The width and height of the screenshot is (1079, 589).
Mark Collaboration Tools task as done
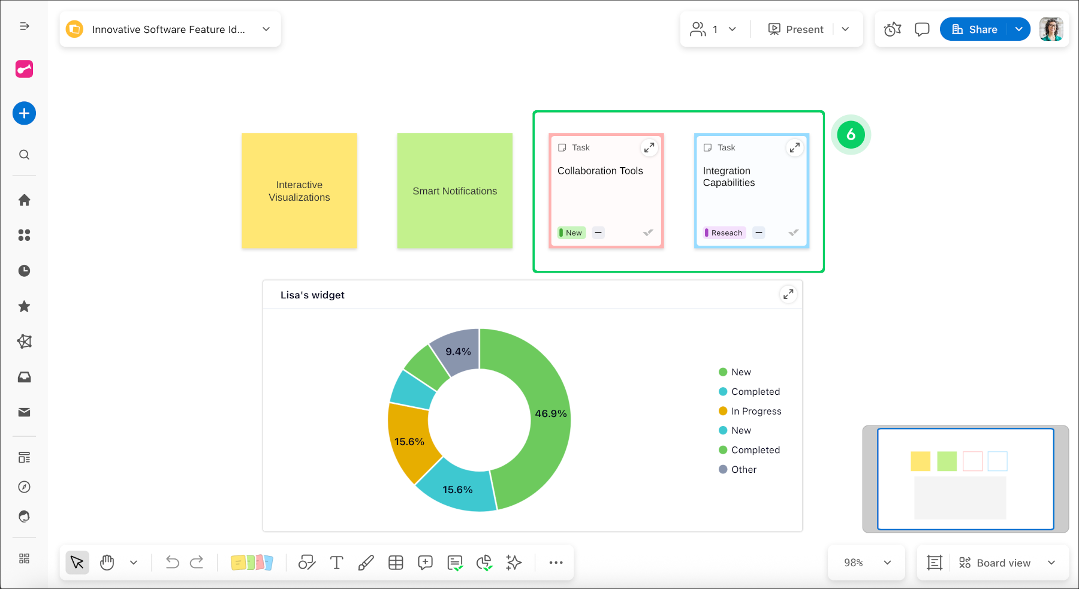click(648, 232)
